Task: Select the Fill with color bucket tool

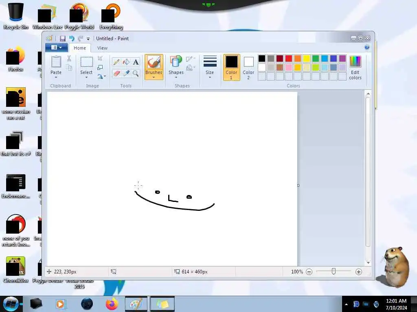Action: [126, 62]
